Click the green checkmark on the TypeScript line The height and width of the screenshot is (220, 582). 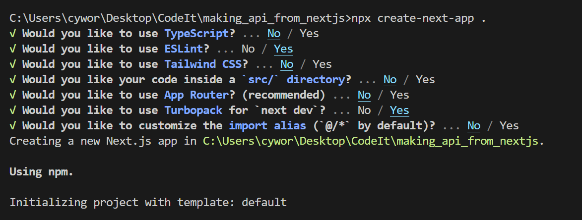click(x=12, y=34)
